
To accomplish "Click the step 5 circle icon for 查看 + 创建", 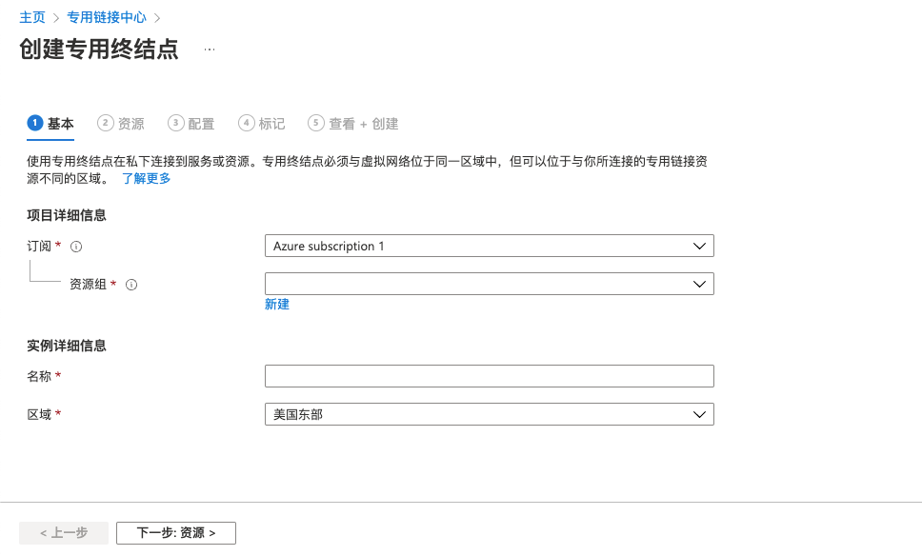I will click(x=316, y=123).
